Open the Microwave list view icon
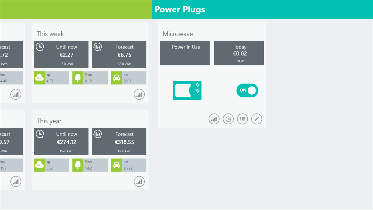This screenshot has height=210, width=373. [242, 119]
